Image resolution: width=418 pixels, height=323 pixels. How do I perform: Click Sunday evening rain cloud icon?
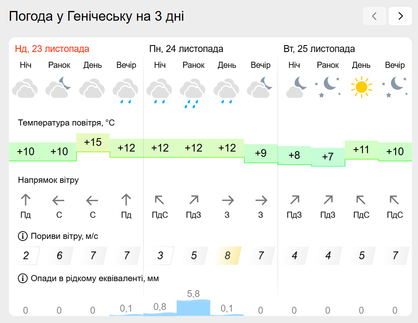click(126, 92)
